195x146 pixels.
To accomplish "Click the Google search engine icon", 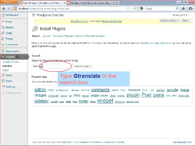I will click(x=141, y=9).
